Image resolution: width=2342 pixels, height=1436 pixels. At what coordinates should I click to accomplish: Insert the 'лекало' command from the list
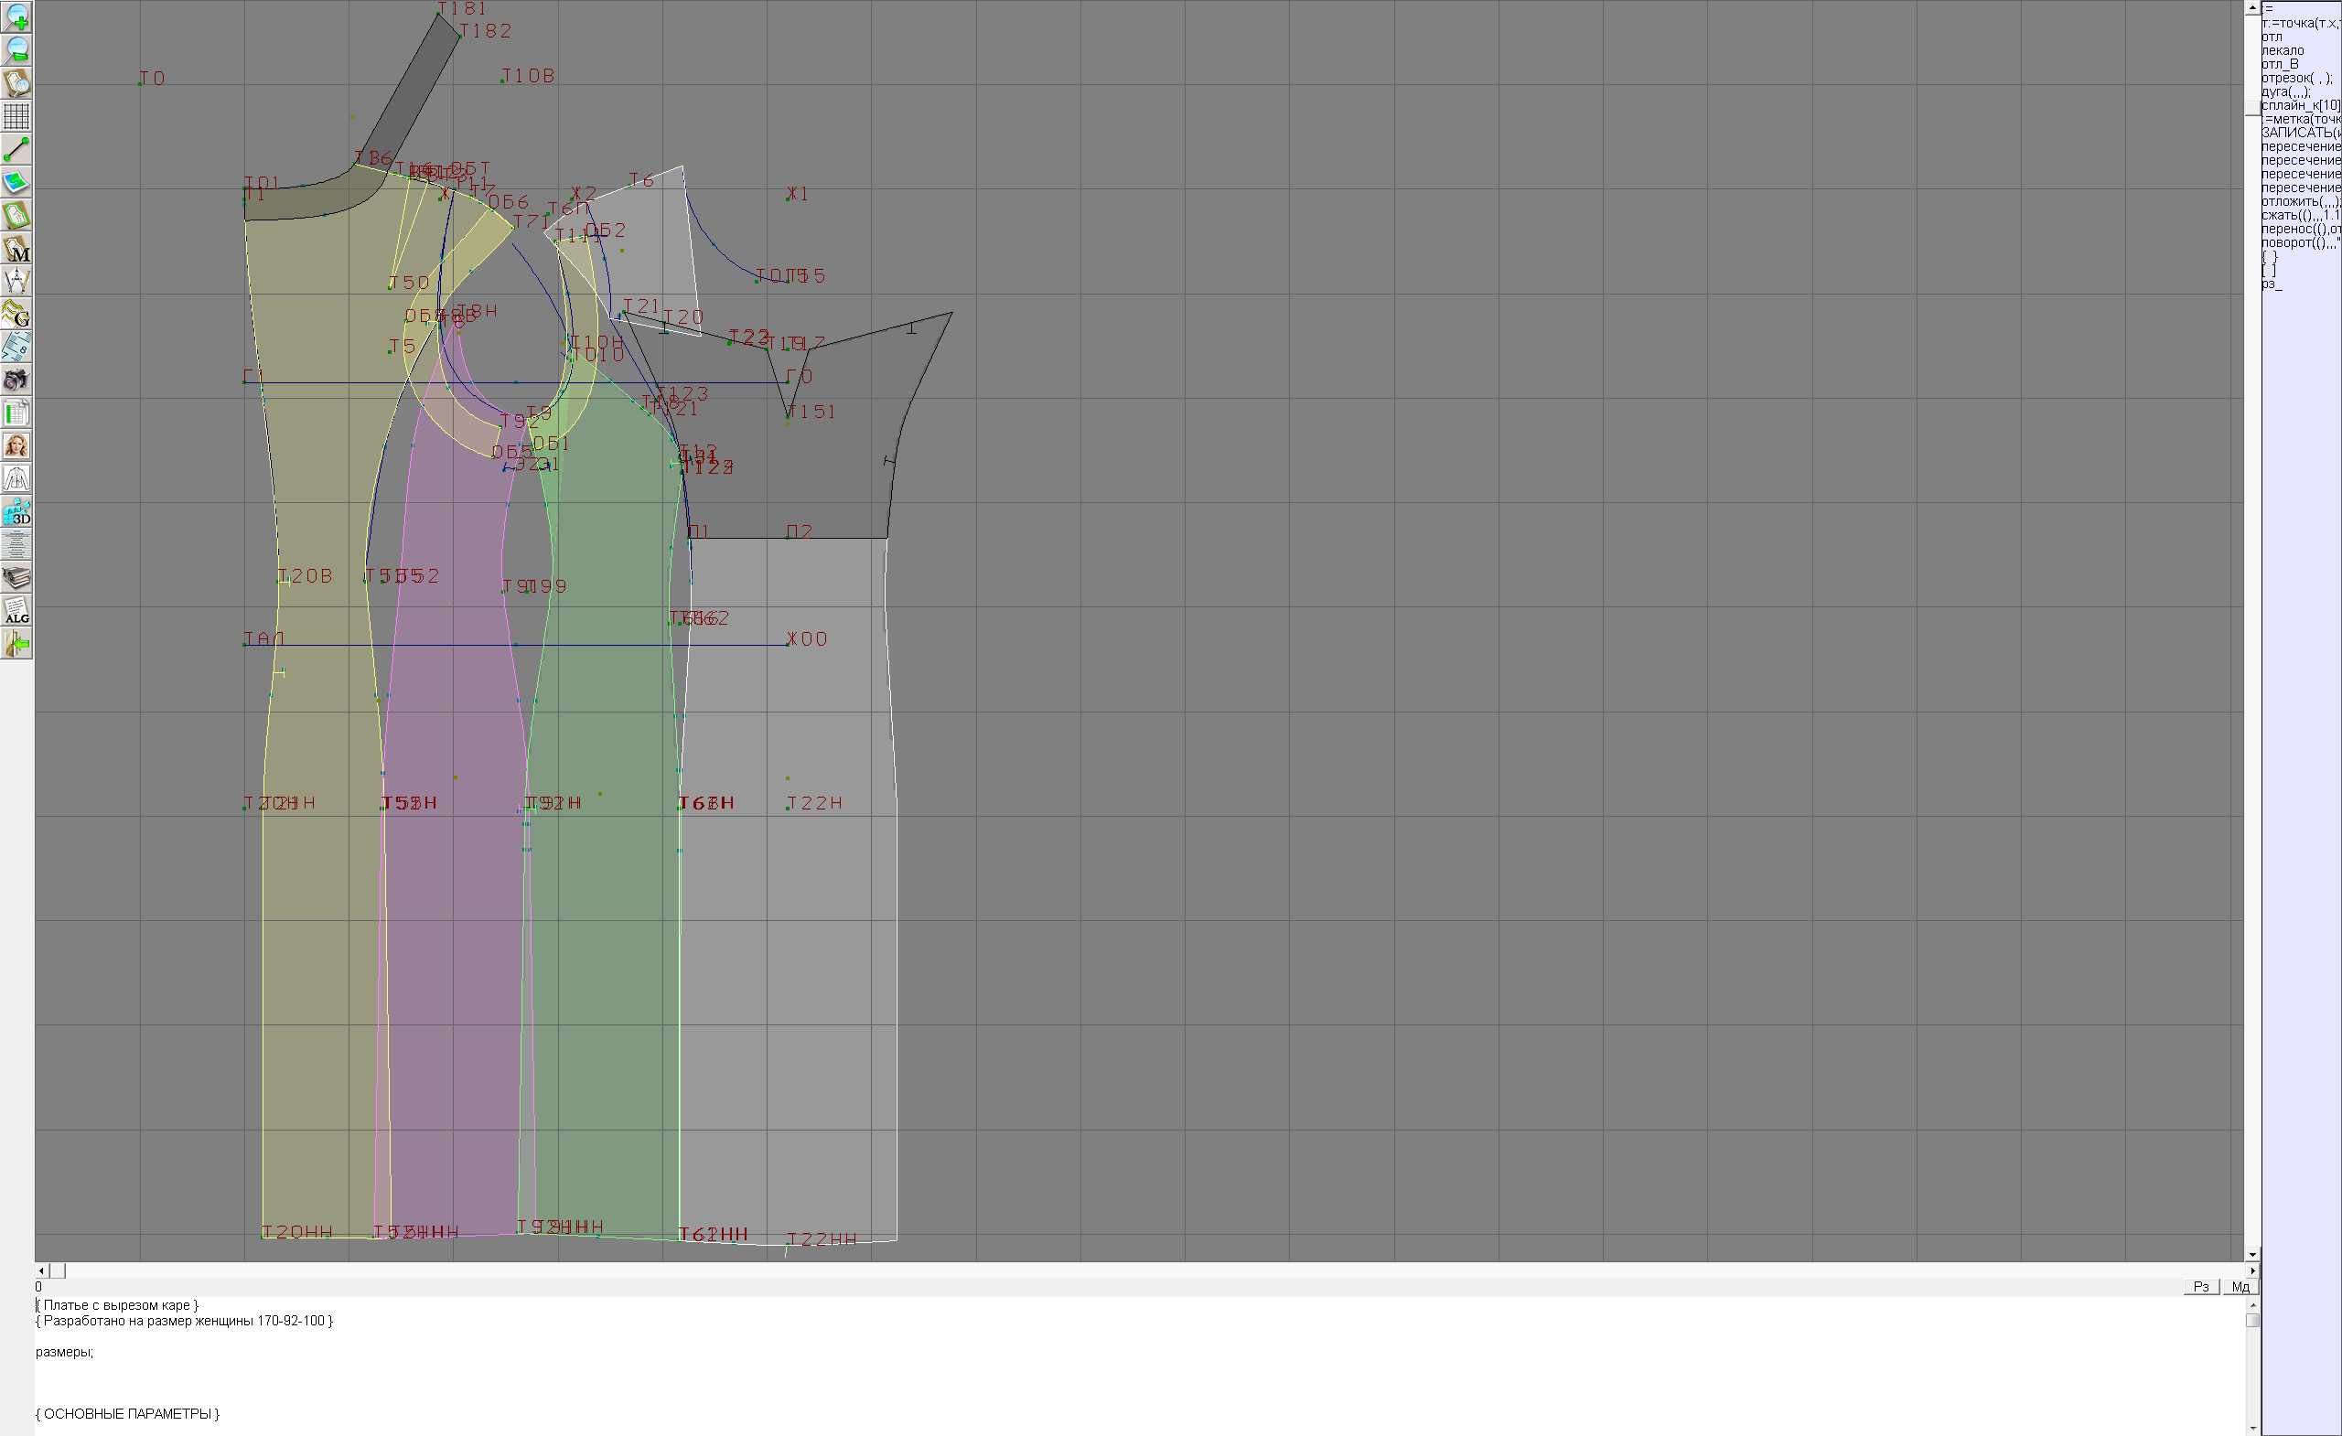[2283, 50]
